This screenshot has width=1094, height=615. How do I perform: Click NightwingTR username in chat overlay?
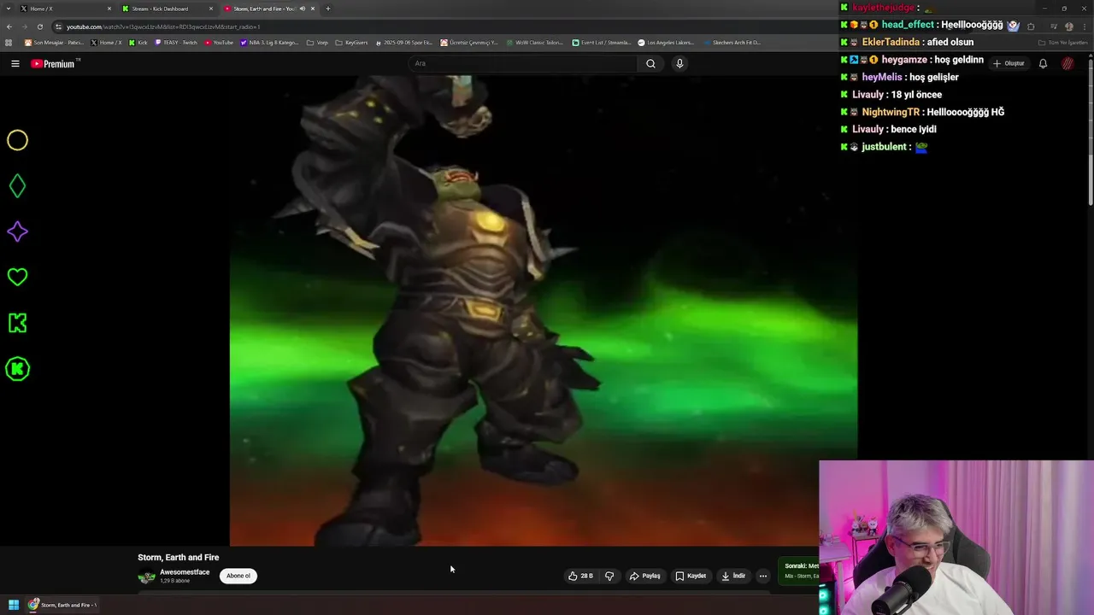[891, 112]
